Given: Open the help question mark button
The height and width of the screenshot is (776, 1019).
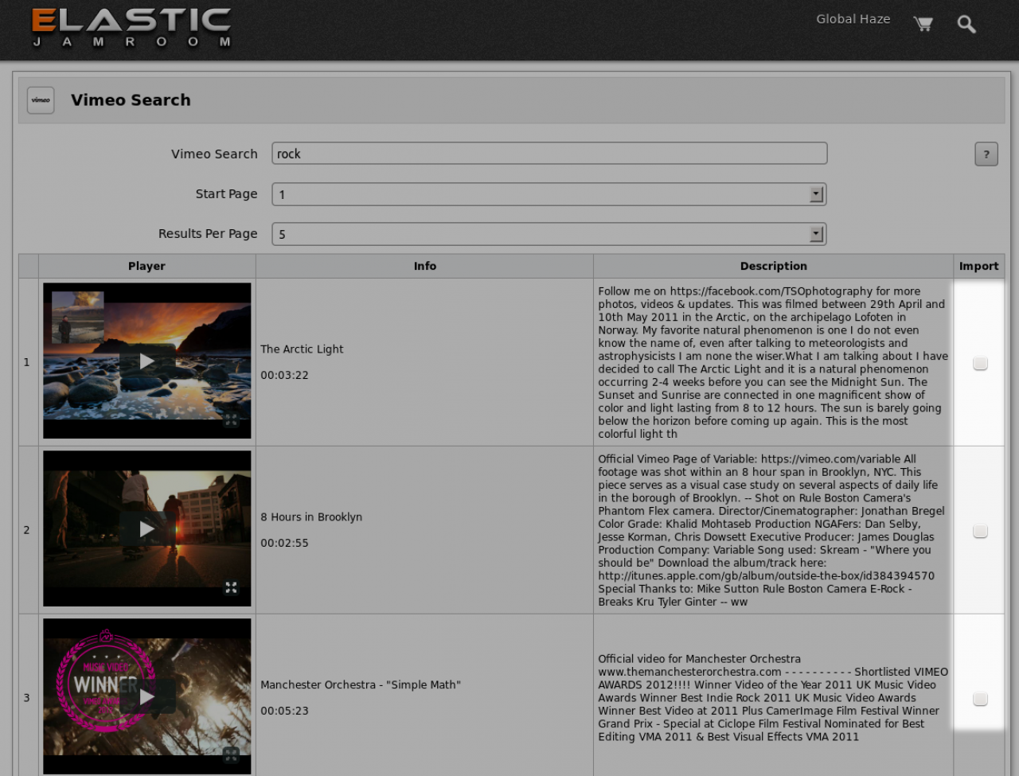Looking at the screenshot, I should coord(986,154).
